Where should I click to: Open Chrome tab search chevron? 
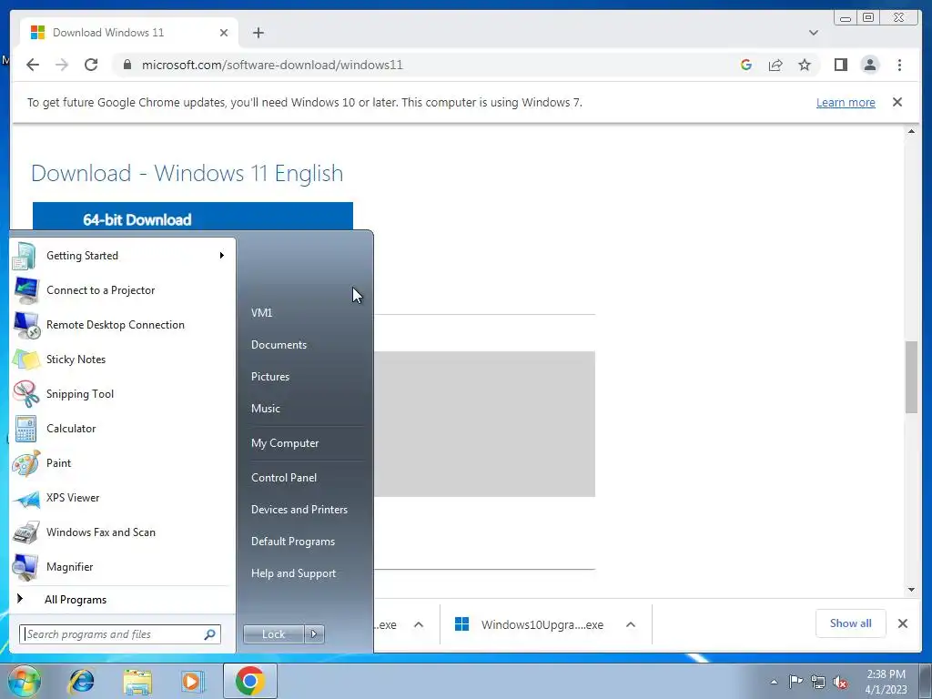(814, 33)
